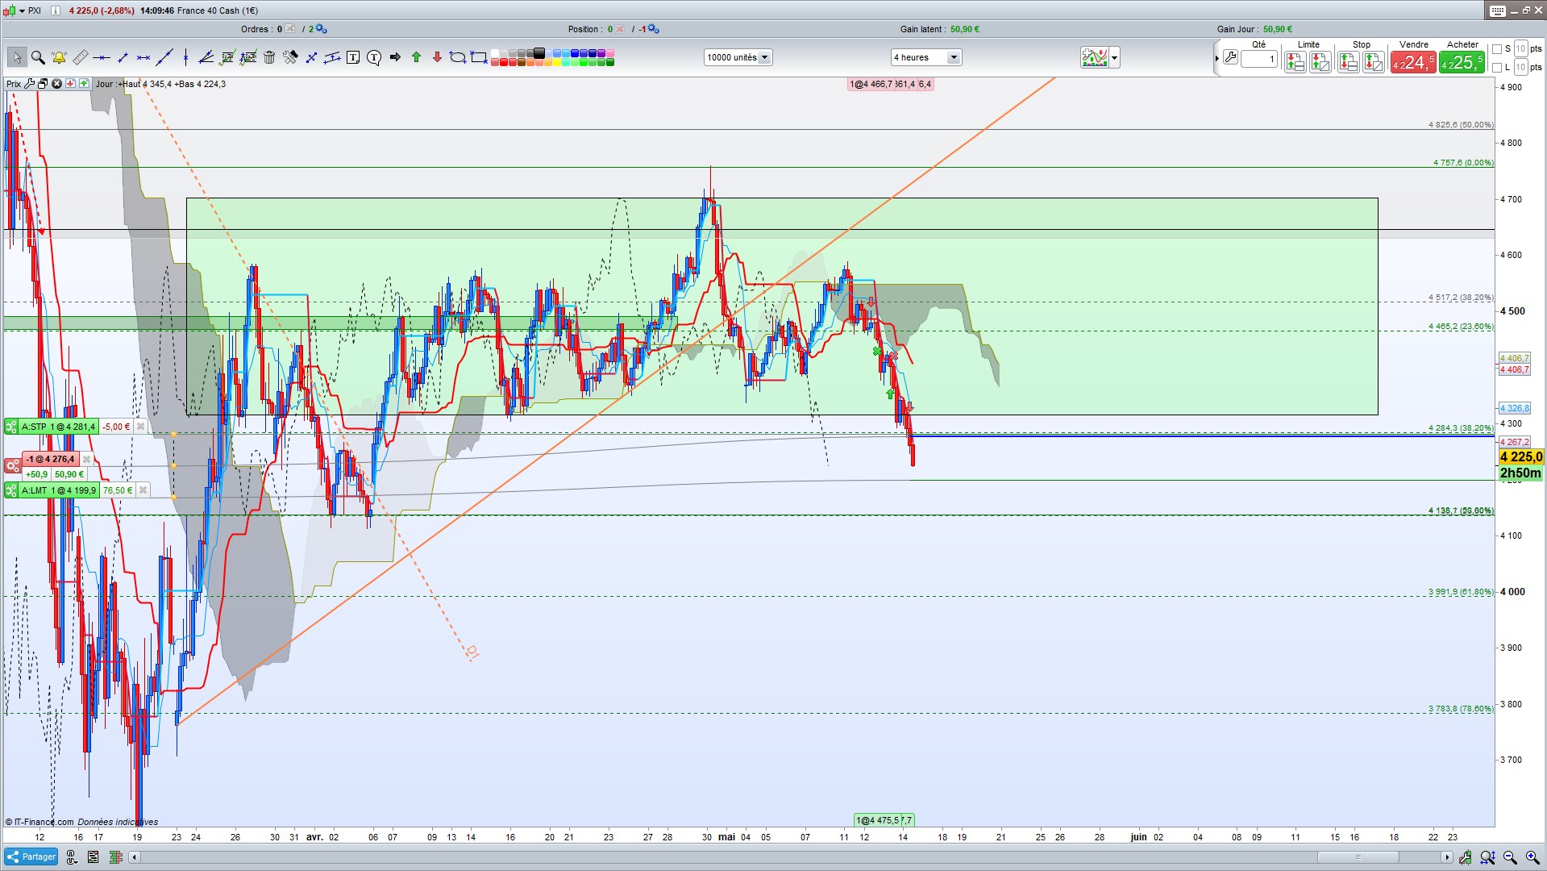Open the wrench settings beside Qté

pos(1230,57)
